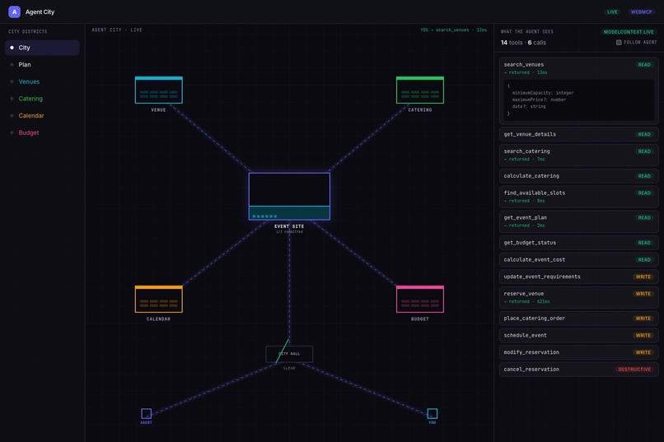Expand the place_catering_order tool

click(x=578, y=318)
